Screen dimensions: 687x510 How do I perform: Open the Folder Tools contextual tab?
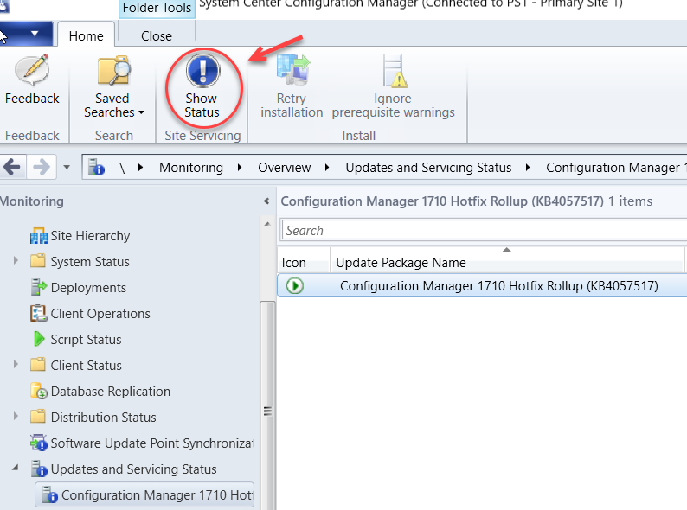[x=157, y=8]
